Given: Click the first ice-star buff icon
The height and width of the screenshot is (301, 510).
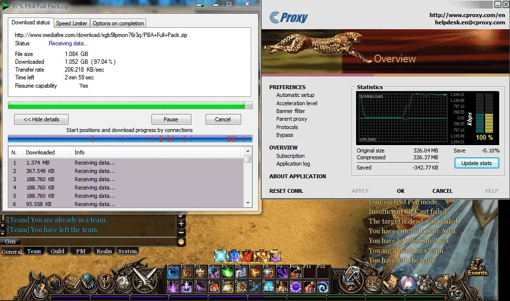Looking at the screenshot, I should click(220, 256).
